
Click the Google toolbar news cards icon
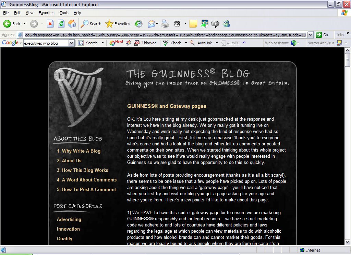point(128,43)
